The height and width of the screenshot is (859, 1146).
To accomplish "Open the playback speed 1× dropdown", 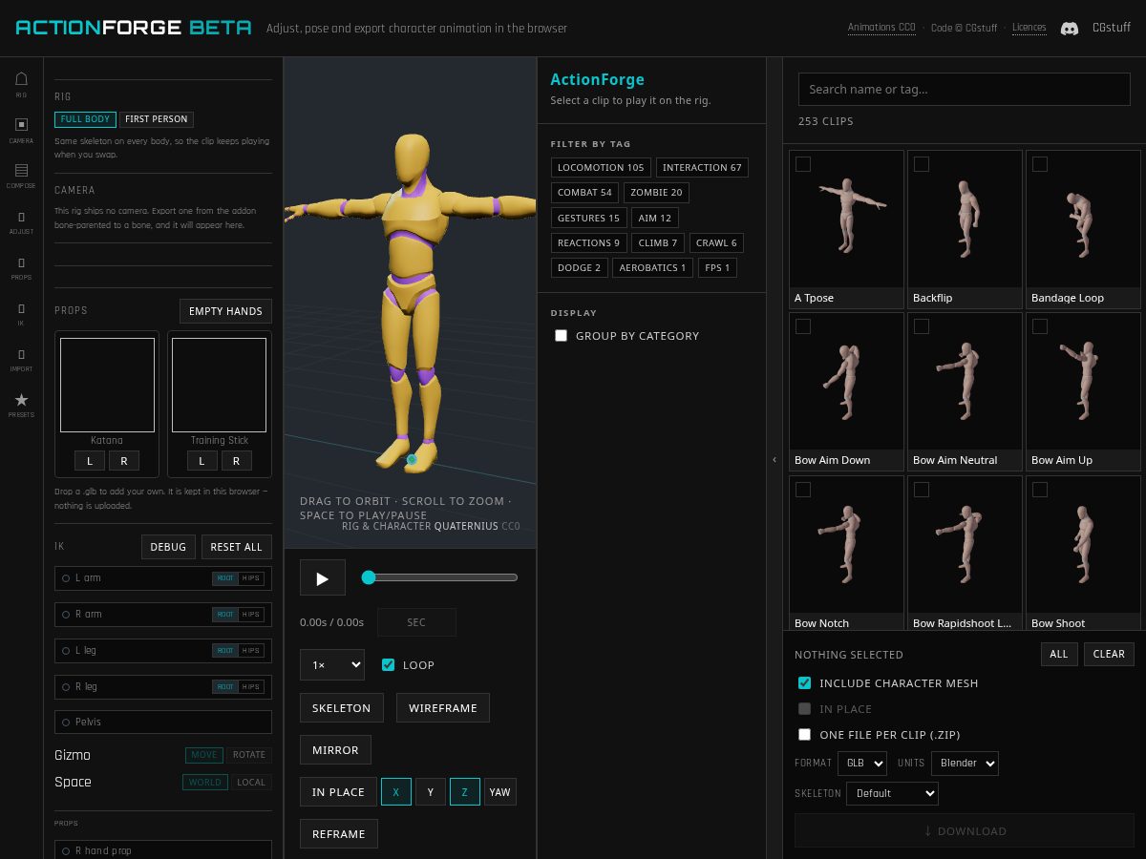I will 331,664.
